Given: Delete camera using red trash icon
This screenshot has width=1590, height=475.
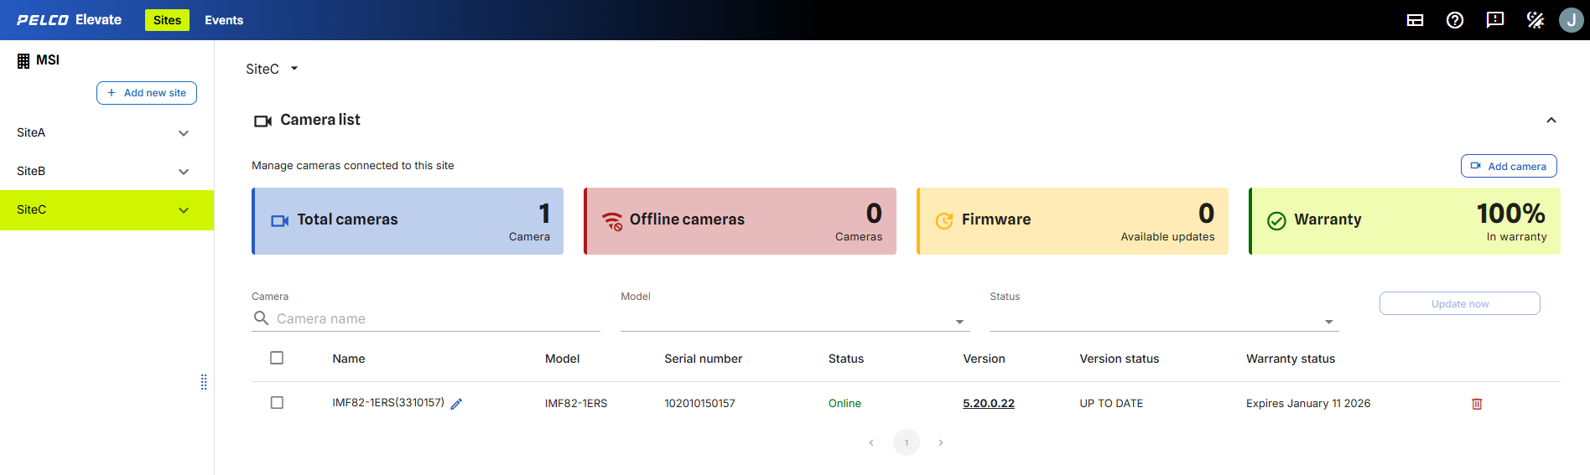Looking at the screenshot, I should 1477,404.
